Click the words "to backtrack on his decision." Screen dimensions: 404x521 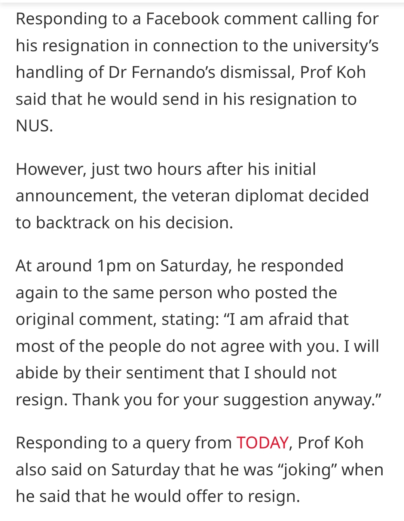pyautogui.click(x=125, y=223)
